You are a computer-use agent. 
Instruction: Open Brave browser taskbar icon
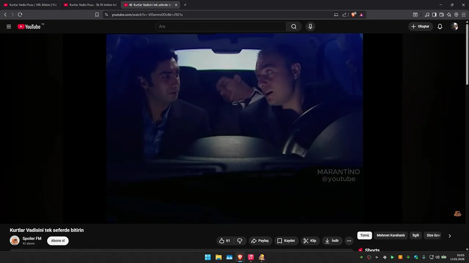pos(240,257)
